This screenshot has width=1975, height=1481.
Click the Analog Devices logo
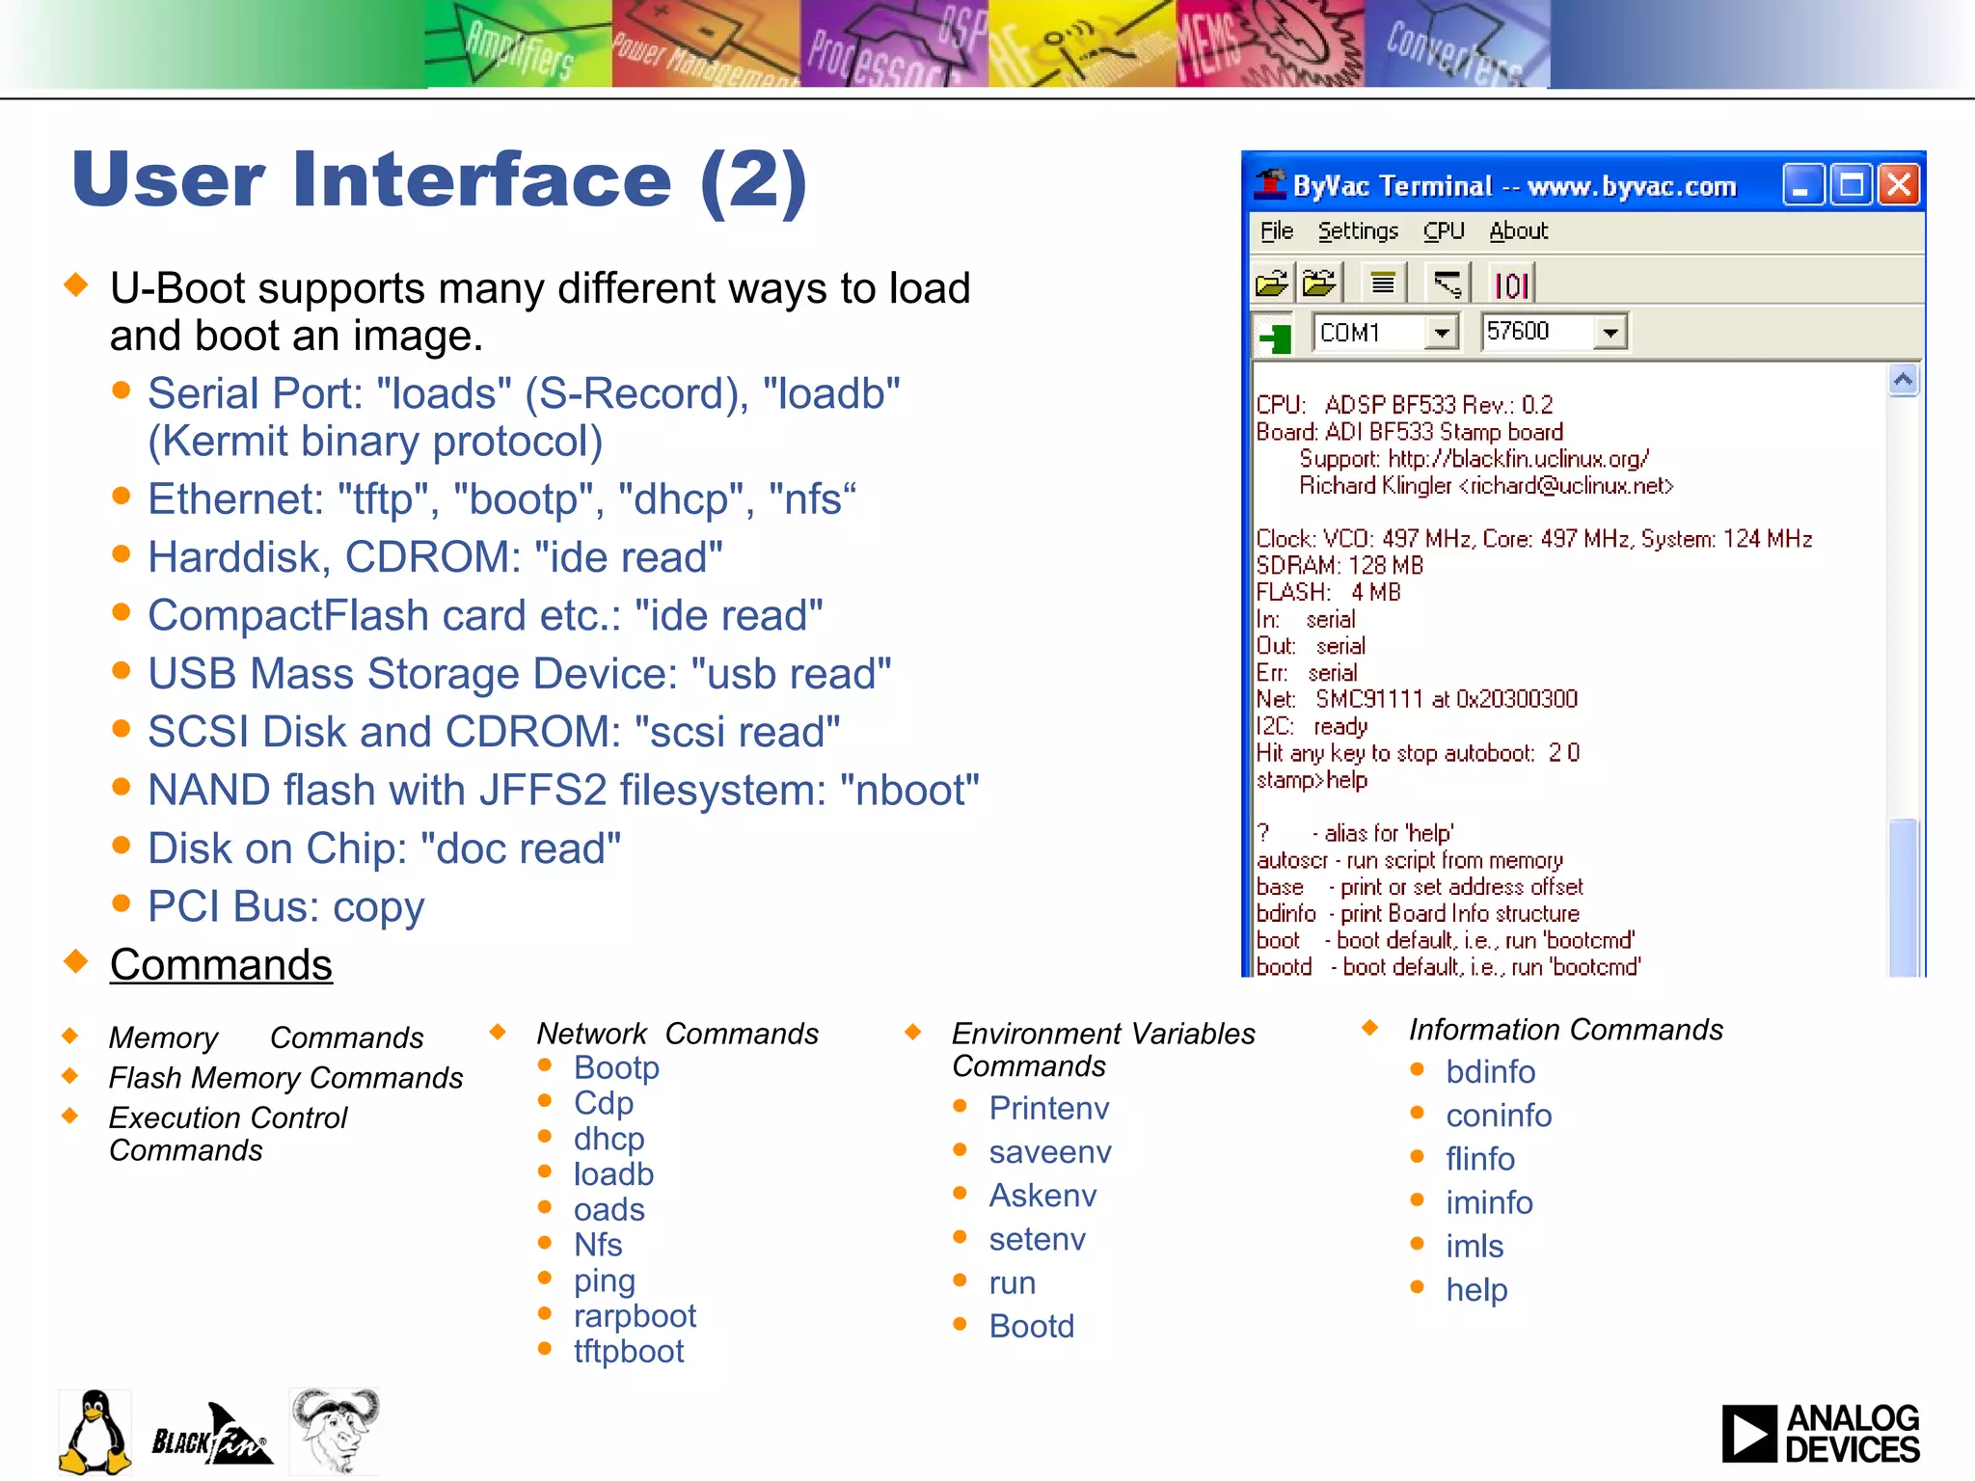tap(1820, 1434)
